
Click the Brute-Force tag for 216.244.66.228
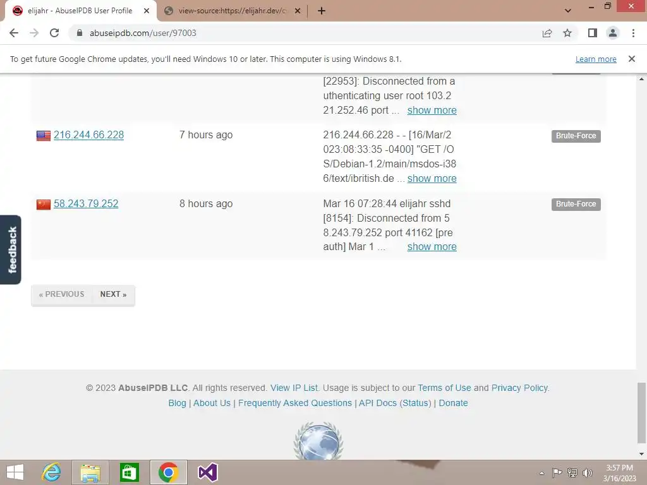coord(576,136)
